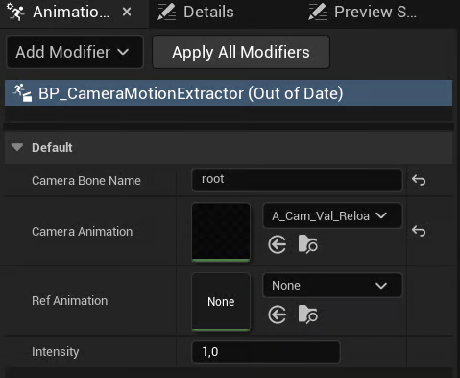
Task: Click the animation modifier icon beside BP_CameraMotionExtractor
Action: [22, 93]
